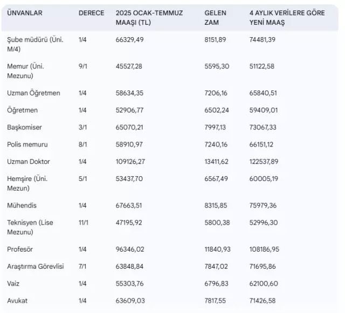Select the Vaiz row label
Viewport: 345px width, 313px height.
point(15,283)
